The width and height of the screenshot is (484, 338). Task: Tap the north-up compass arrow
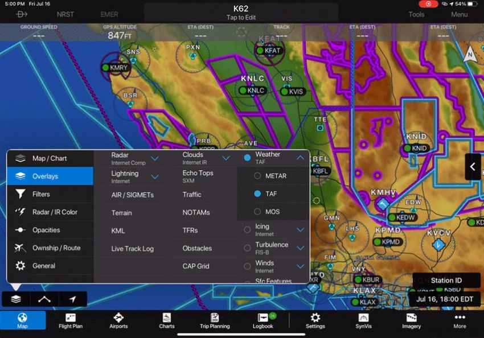(x=470, y=54)
